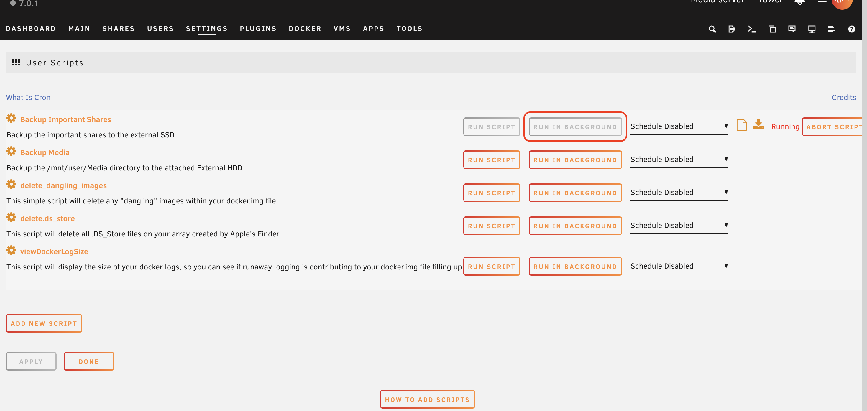Screen dimensions: 867x411
Task: Open the gear icon for delete_dangling_images
Action: [11, 185]
